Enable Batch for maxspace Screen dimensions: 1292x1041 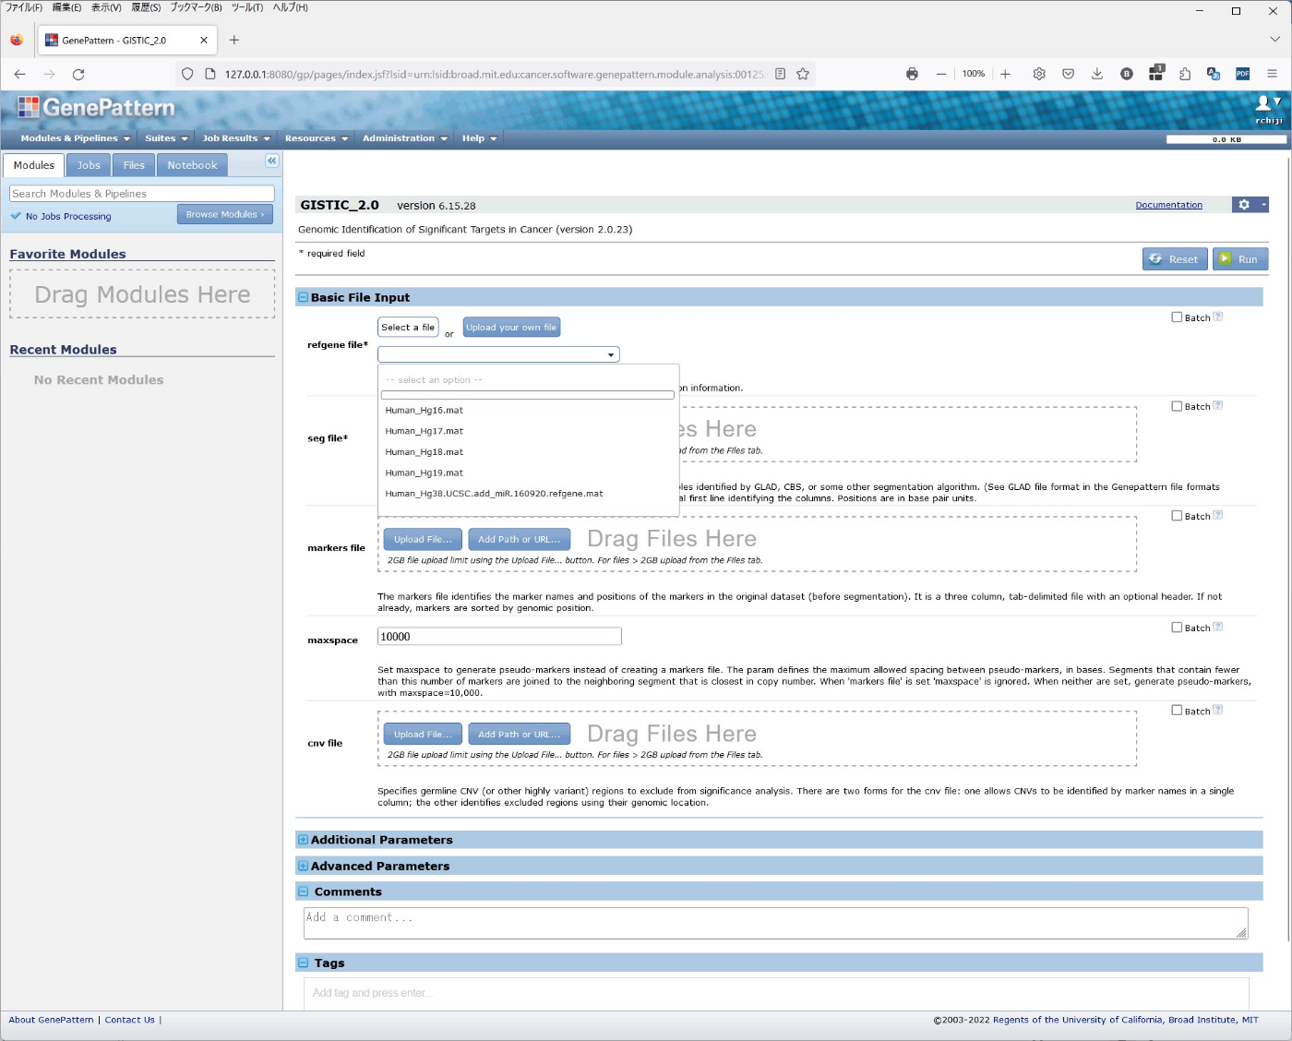1177,628
